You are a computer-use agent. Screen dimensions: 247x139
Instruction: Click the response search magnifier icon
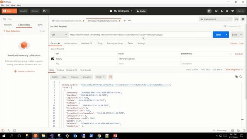point(240,76)
